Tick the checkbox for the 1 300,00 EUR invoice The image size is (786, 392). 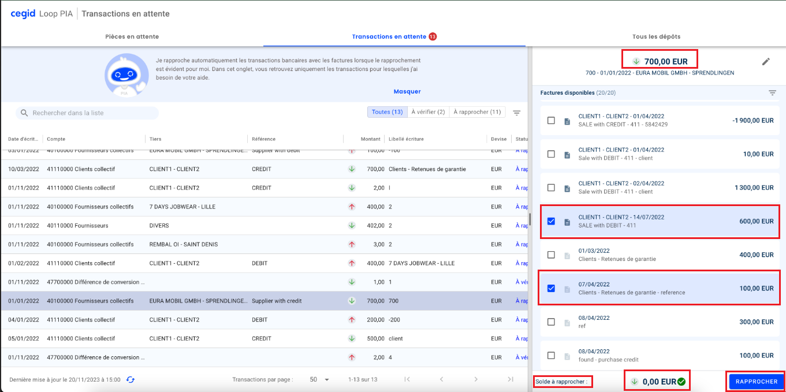(551, 188)
